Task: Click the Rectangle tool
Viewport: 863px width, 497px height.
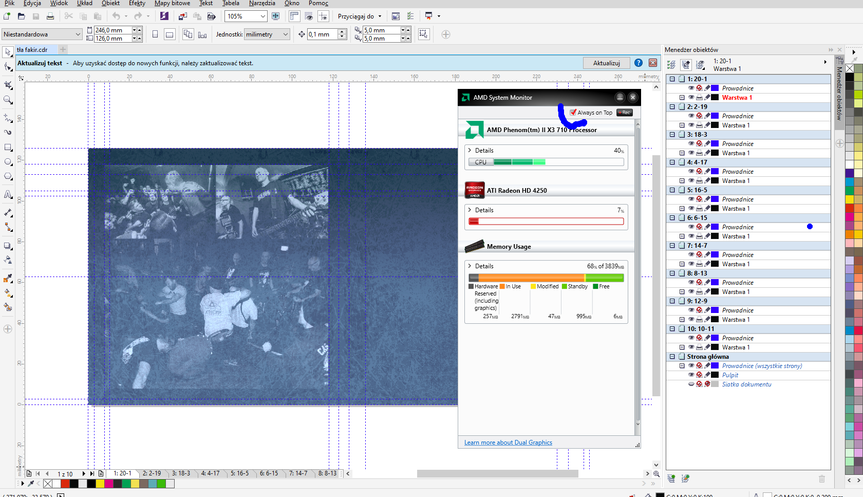Action: (x=8, y=148)
